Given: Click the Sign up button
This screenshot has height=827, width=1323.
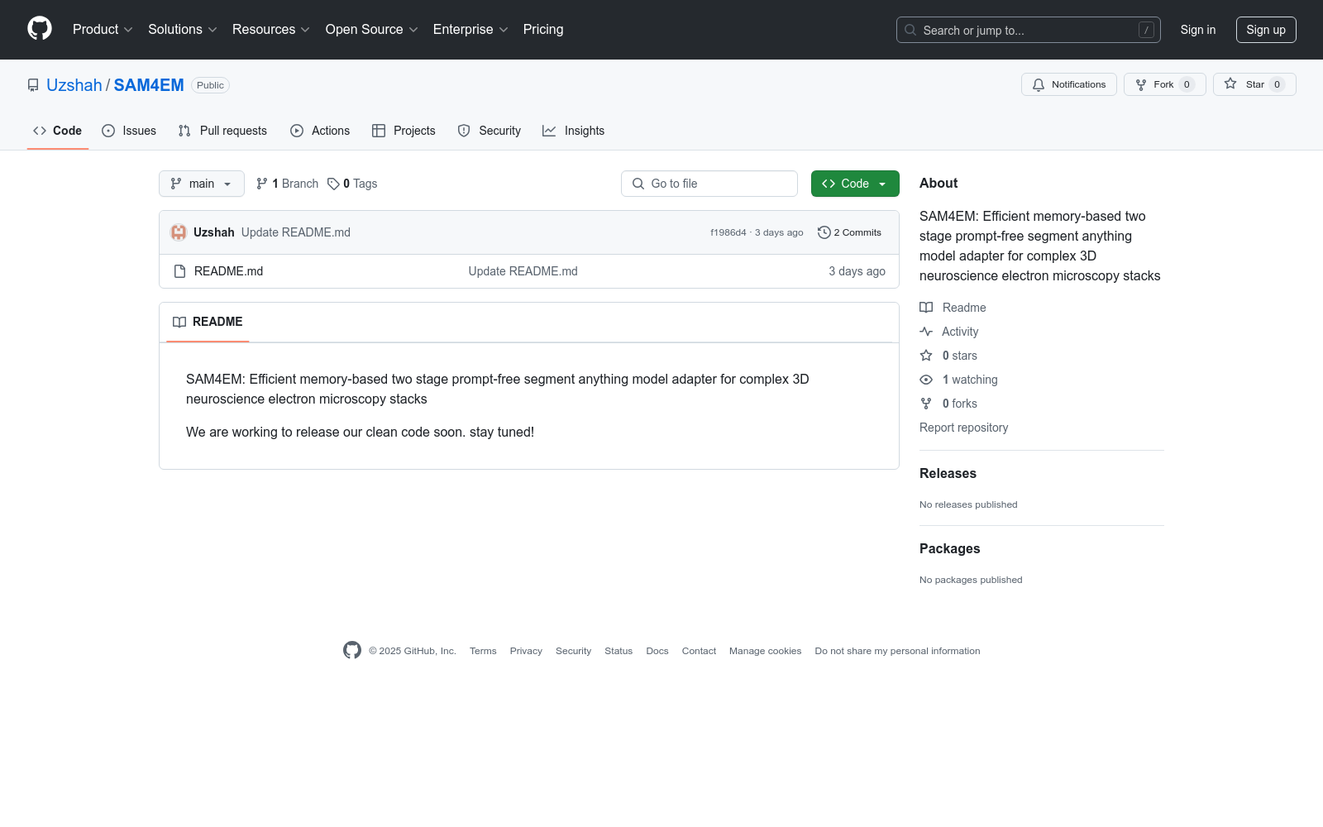Looking at the screenshot, I should [1266, 30].
